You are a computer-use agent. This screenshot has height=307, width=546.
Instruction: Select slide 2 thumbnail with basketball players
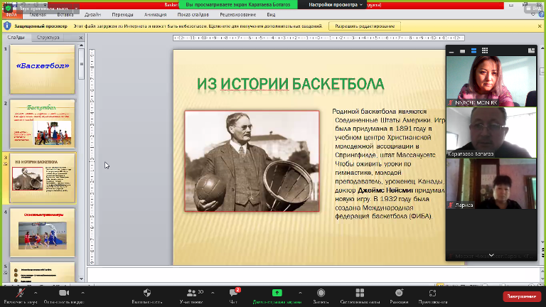42,124
